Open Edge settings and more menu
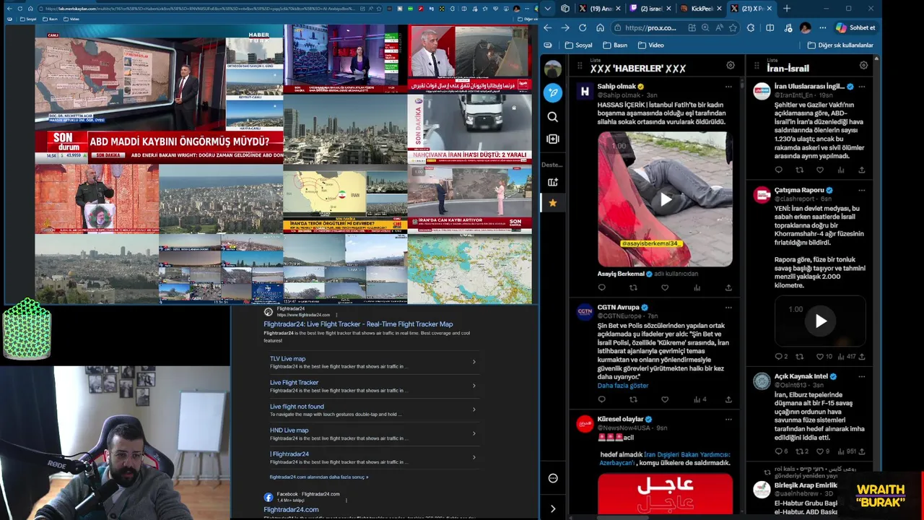 click(x=824, y=27)
